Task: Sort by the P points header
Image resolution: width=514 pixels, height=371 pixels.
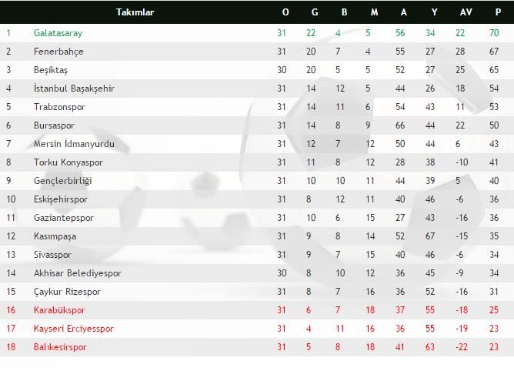Action: (x=494, y=12)
